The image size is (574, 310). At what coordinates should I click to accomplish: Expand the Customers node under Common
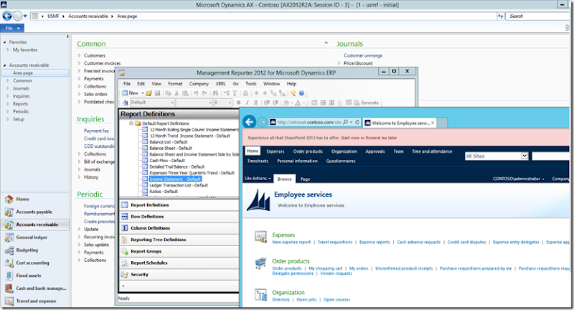click(79, 55)
